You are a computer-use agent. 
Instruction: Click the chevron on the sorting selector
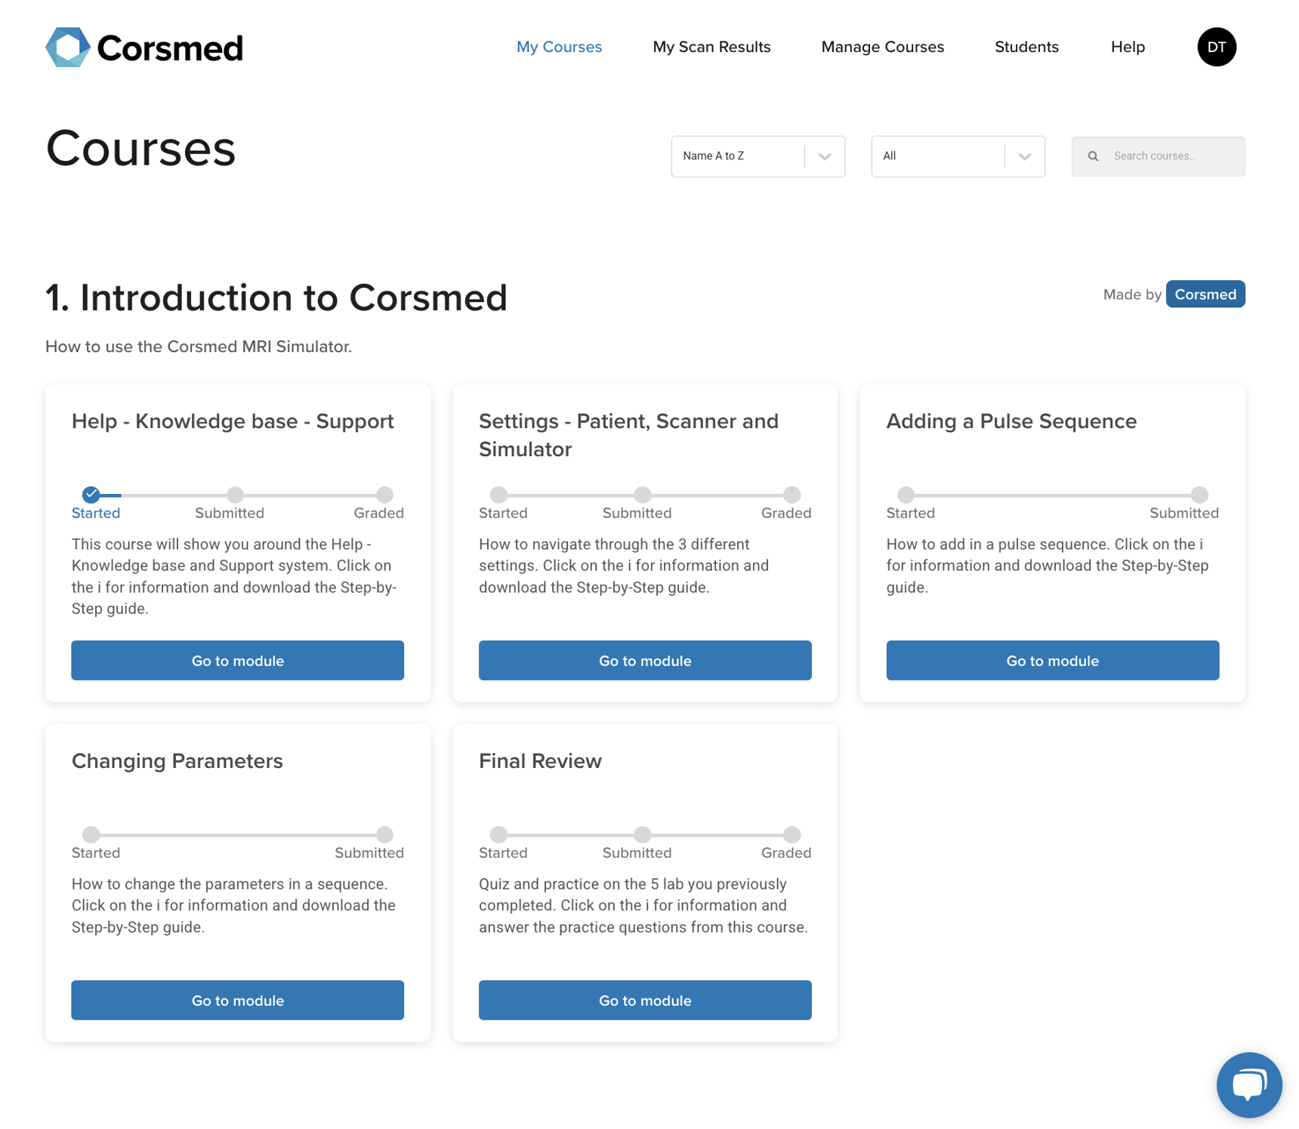(x=825, y=156)
